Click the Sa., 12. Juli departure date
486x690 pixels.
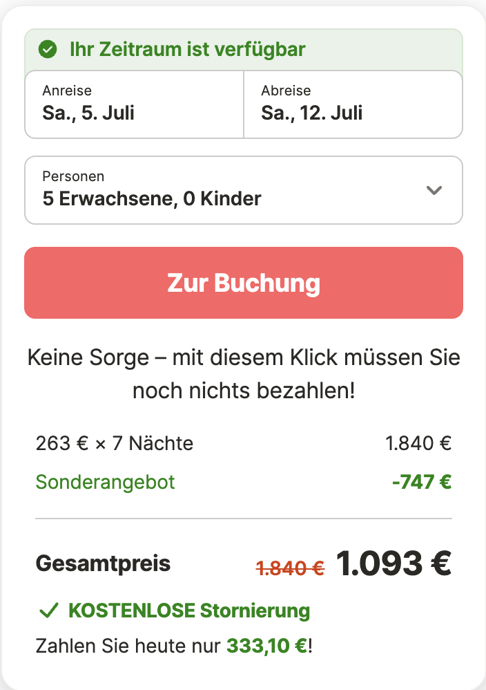tap(311, 113)
